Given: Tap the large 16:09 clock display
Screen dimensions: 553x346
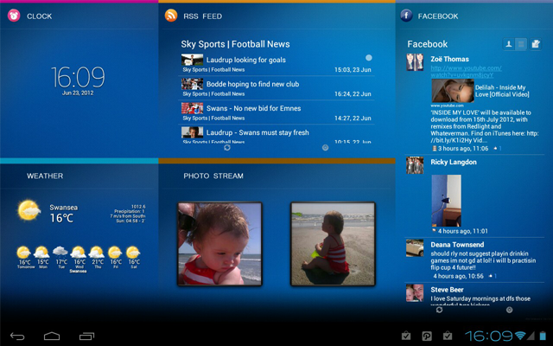Looking at the screenshot, I should [78, 77].
